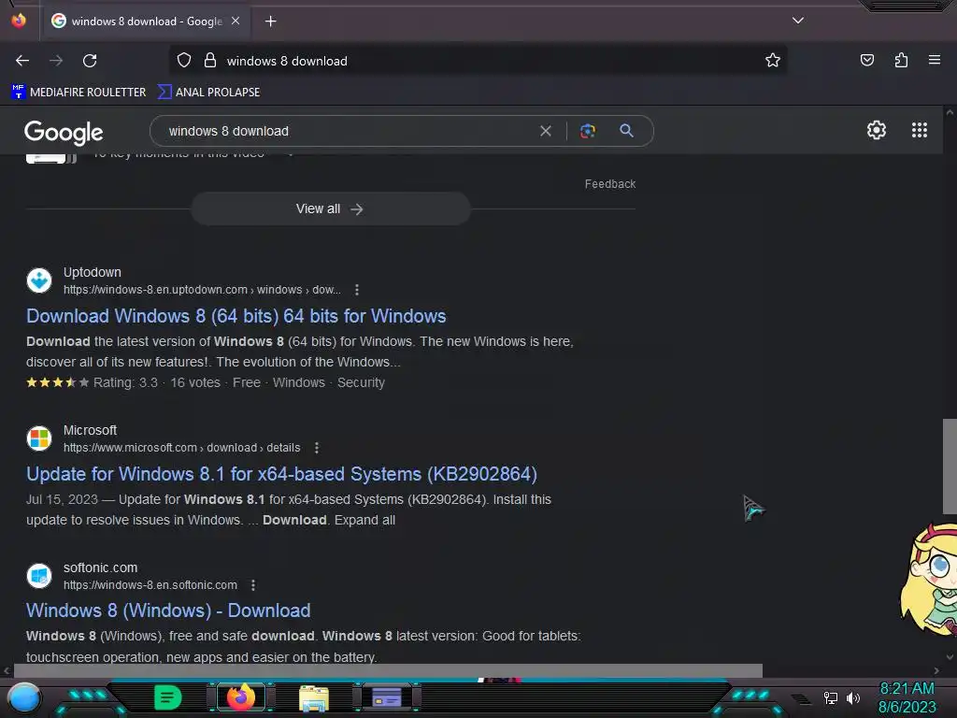This screenshot has height=718, width=957.
Task: Search by image with Google Lens
Action: (x=587, y=131)
